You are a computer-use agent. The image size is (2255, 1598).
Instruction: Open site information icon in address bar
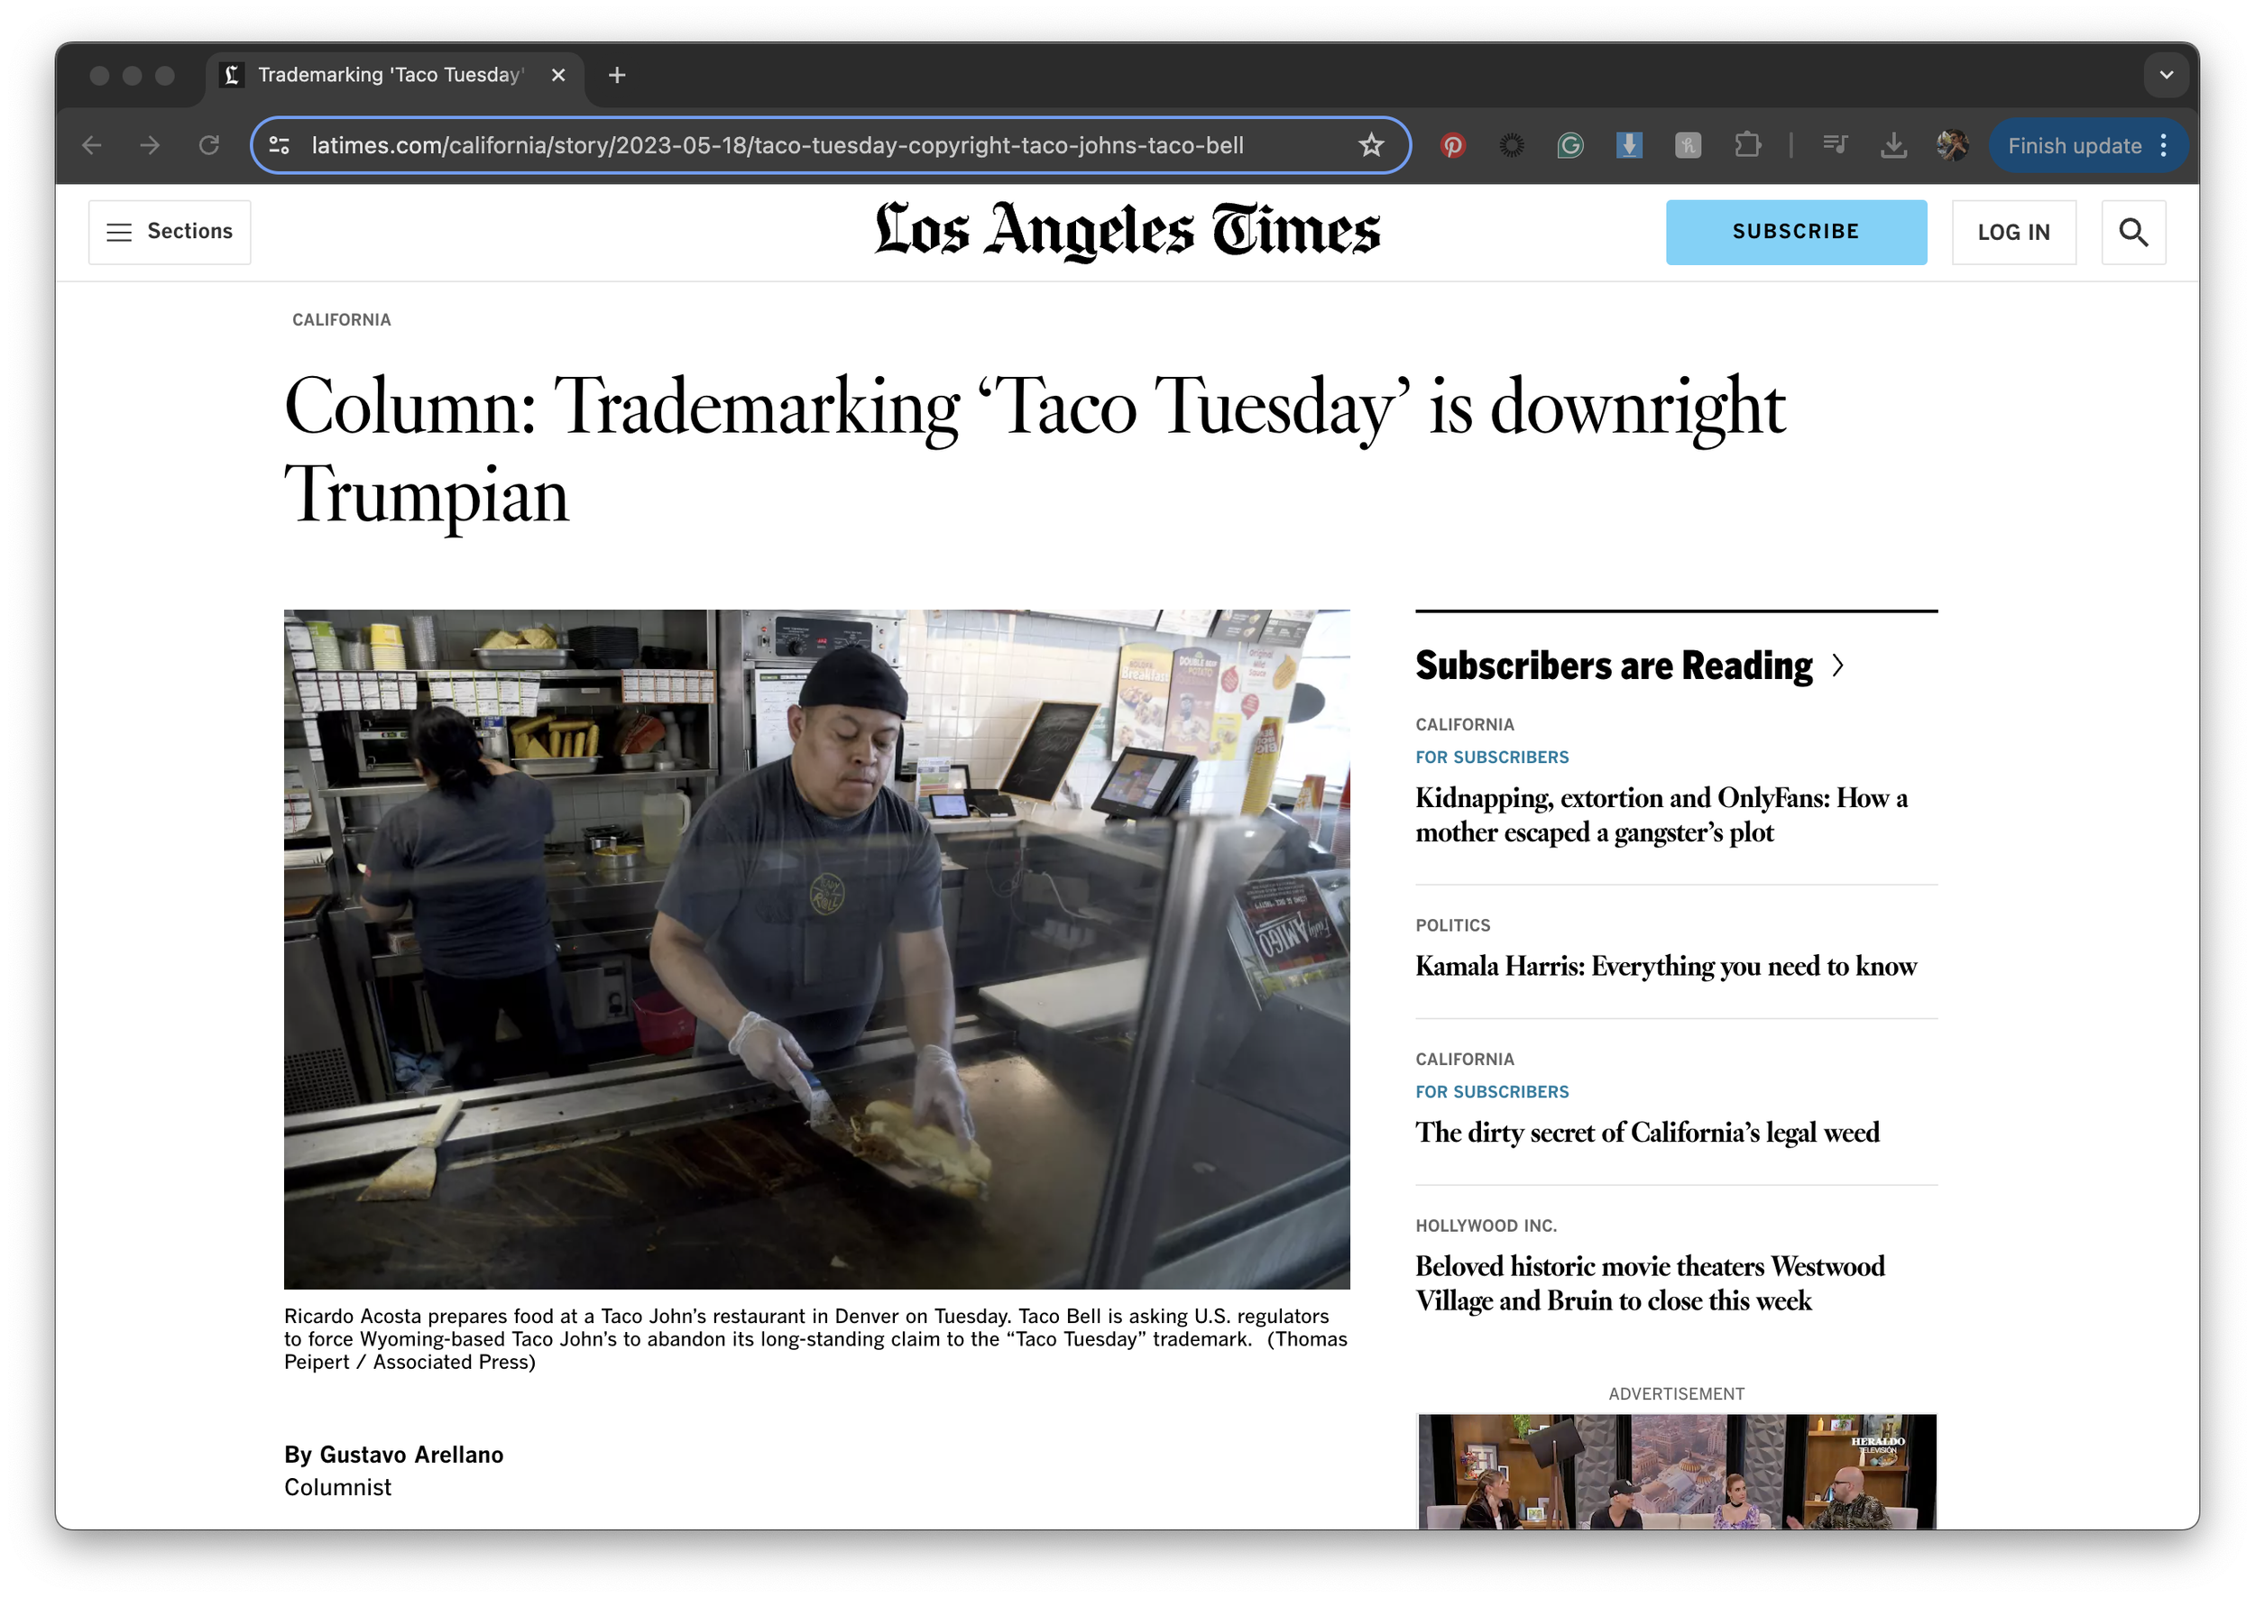tap(280, 145)
